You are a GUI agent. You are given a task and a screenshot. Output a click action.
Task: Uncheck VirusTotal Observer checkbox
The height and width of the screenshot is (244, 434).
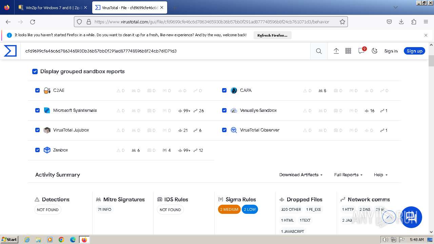pyautogui.click(x=224, y=130)
